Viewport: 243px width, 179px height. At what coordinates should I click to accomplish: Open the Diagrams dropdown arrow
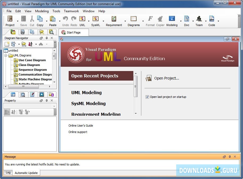[x=143, y=21]
